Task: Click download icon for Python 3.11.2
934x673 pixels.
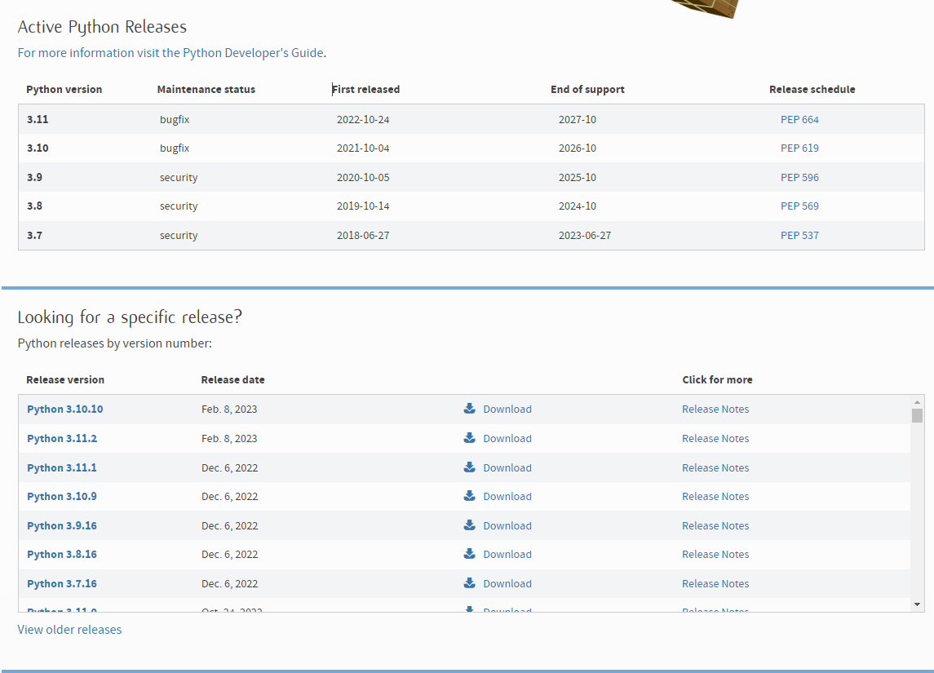Action: coord(469,438)
